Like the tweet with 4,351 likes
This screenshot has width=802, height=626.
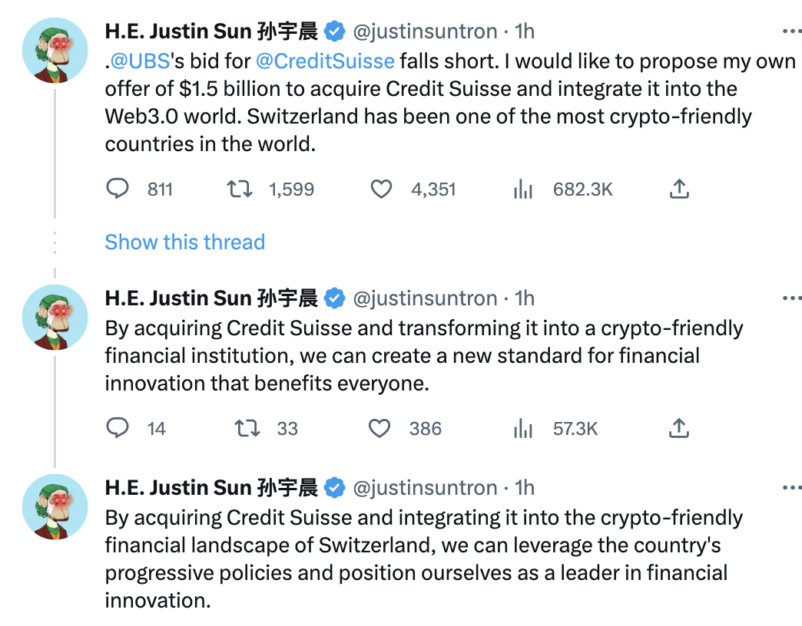pyautogui.click(x=382, y=189)
